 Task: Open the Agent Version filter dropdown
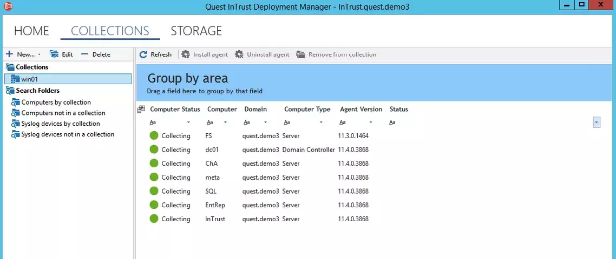click(x=371, y=122)
